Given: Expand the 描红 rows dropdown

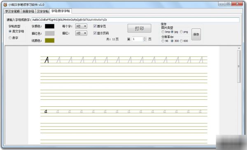Looking at the screenshot, I should (x=81, y=33).
